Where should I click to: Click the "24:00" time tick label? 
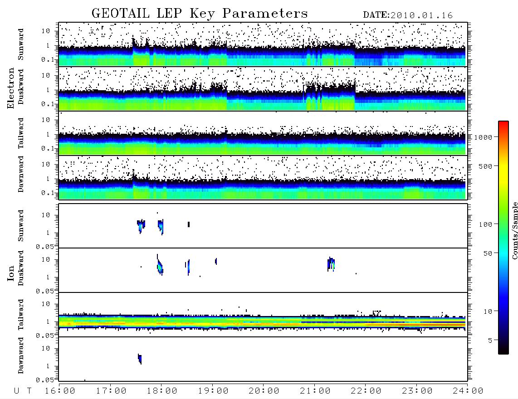(468, 391)
